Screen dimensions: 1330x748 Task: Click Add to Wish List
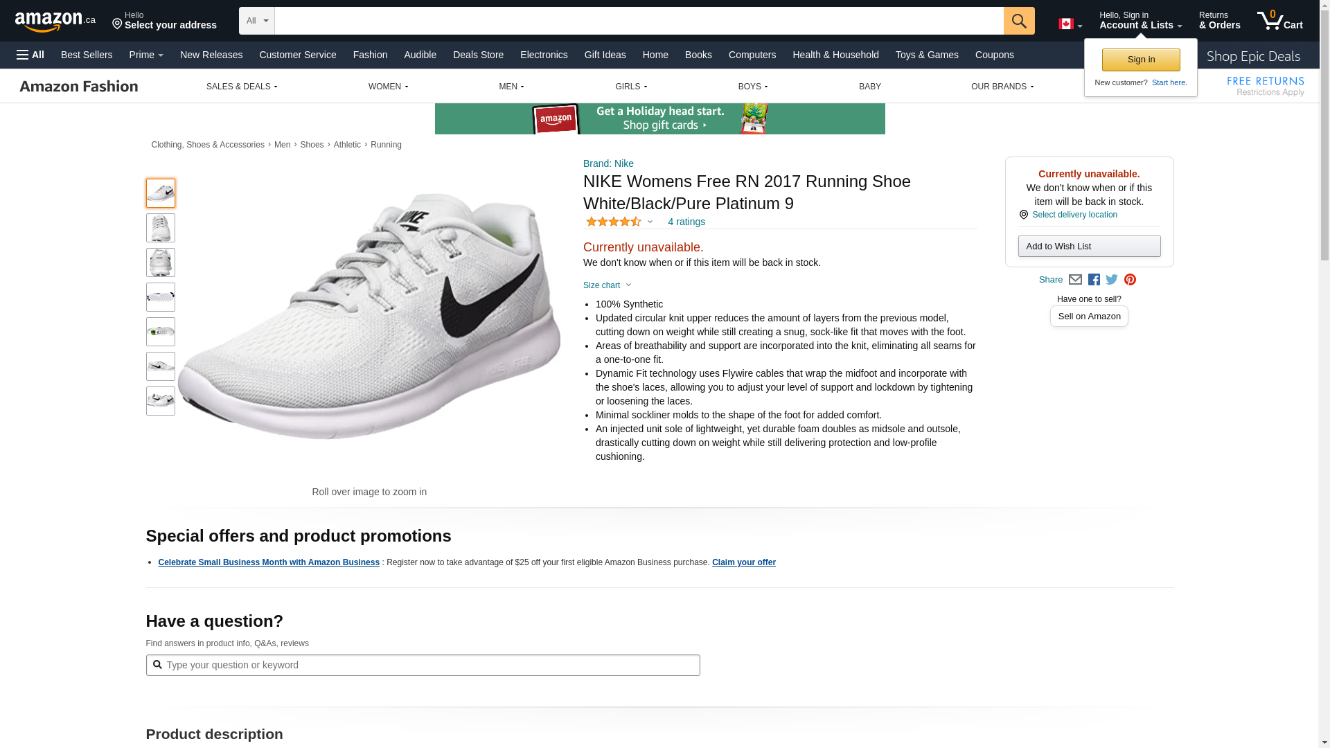click(x=1089, y=247)
